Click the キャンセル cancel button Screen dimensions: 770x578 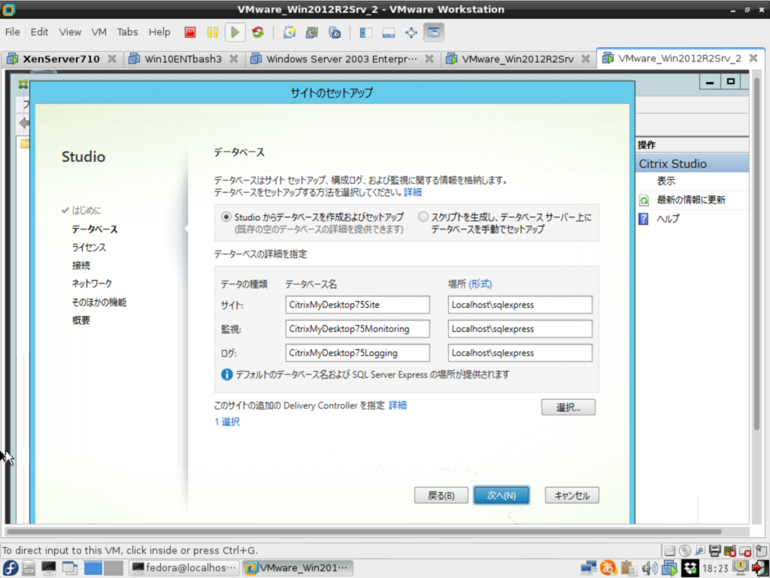pyautogui.click(x=572, y=495)
